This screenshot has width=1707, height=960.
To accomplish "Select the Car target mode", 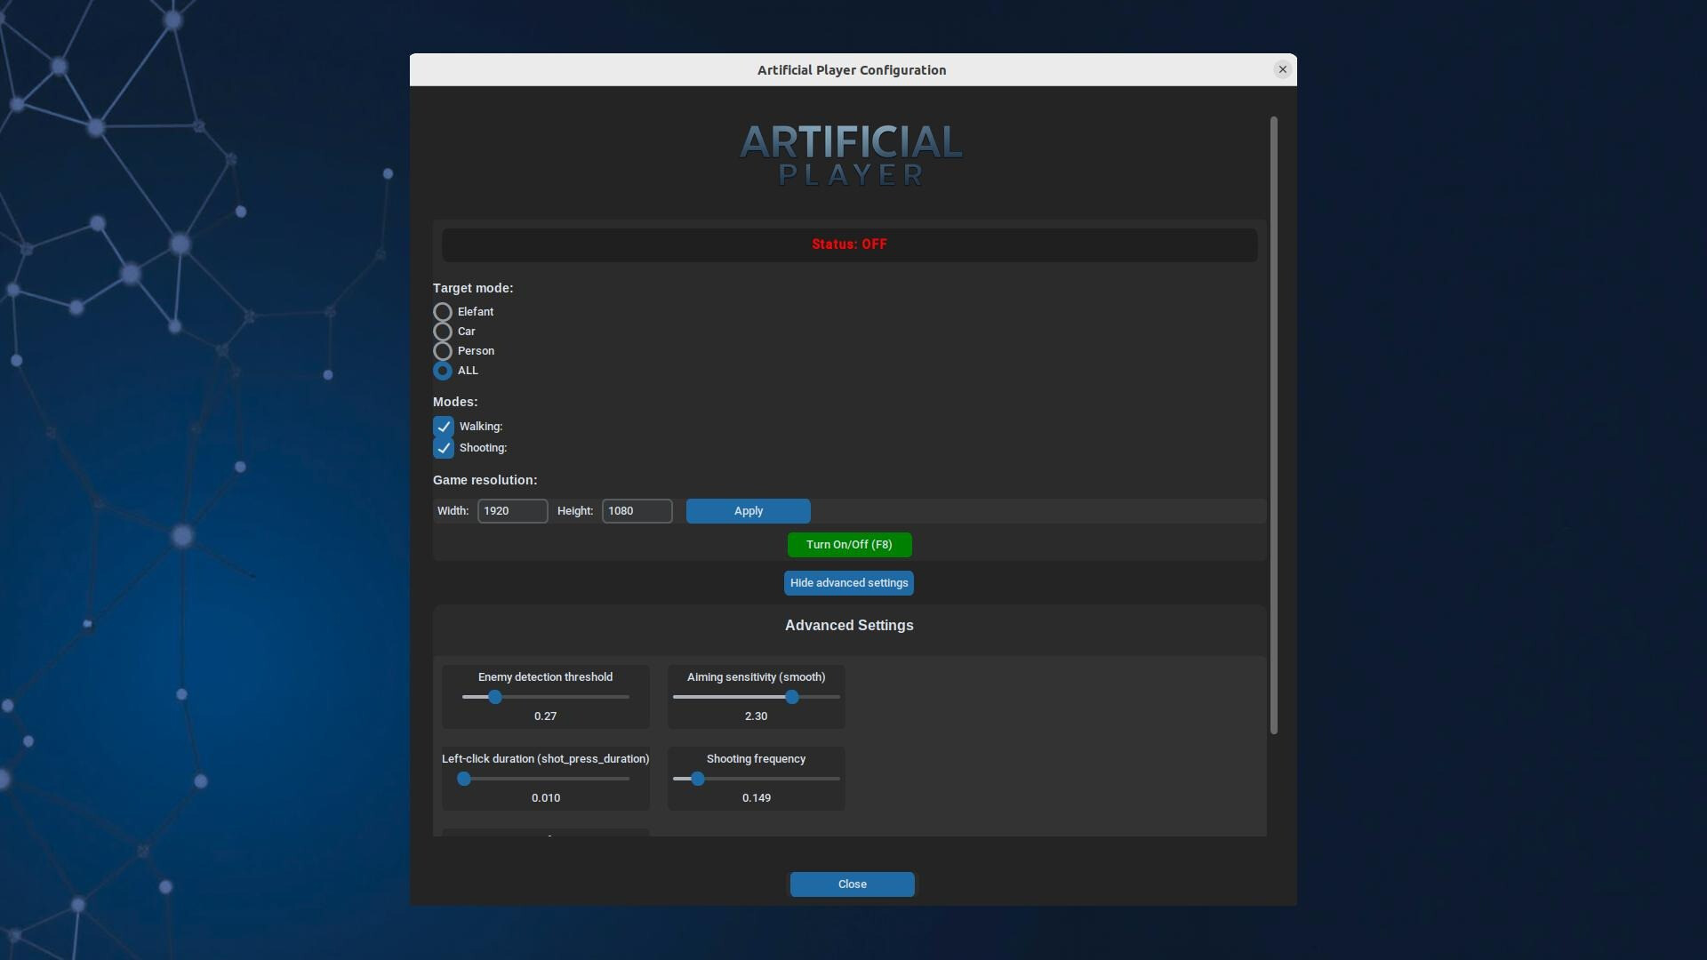I will tap(443, 331).
